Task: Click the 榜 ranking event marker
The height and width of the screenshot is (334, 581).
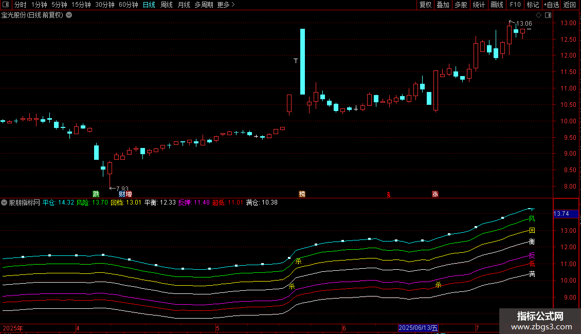Action: click(x=302, y=194)
